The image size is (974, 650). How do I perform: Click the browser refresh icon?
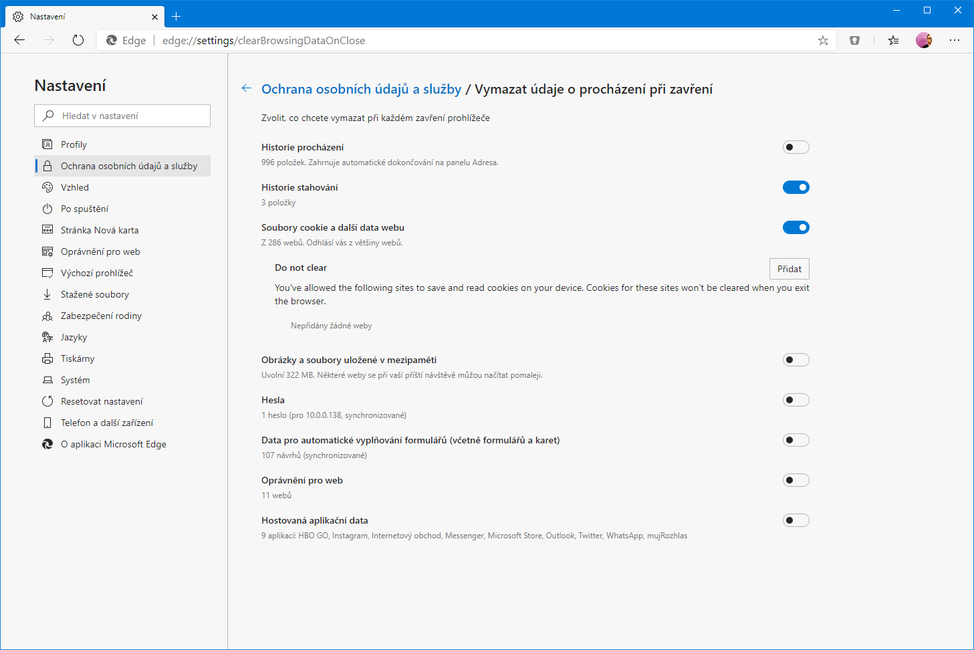click(78, 40)
